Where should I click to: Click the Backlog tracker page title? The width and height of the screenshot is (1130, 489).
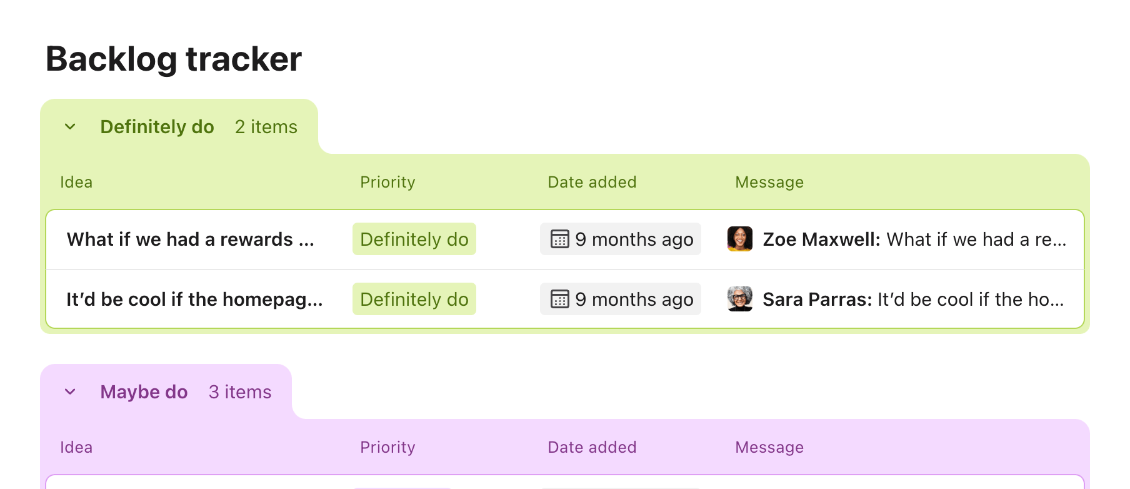[x=174, y=59]
